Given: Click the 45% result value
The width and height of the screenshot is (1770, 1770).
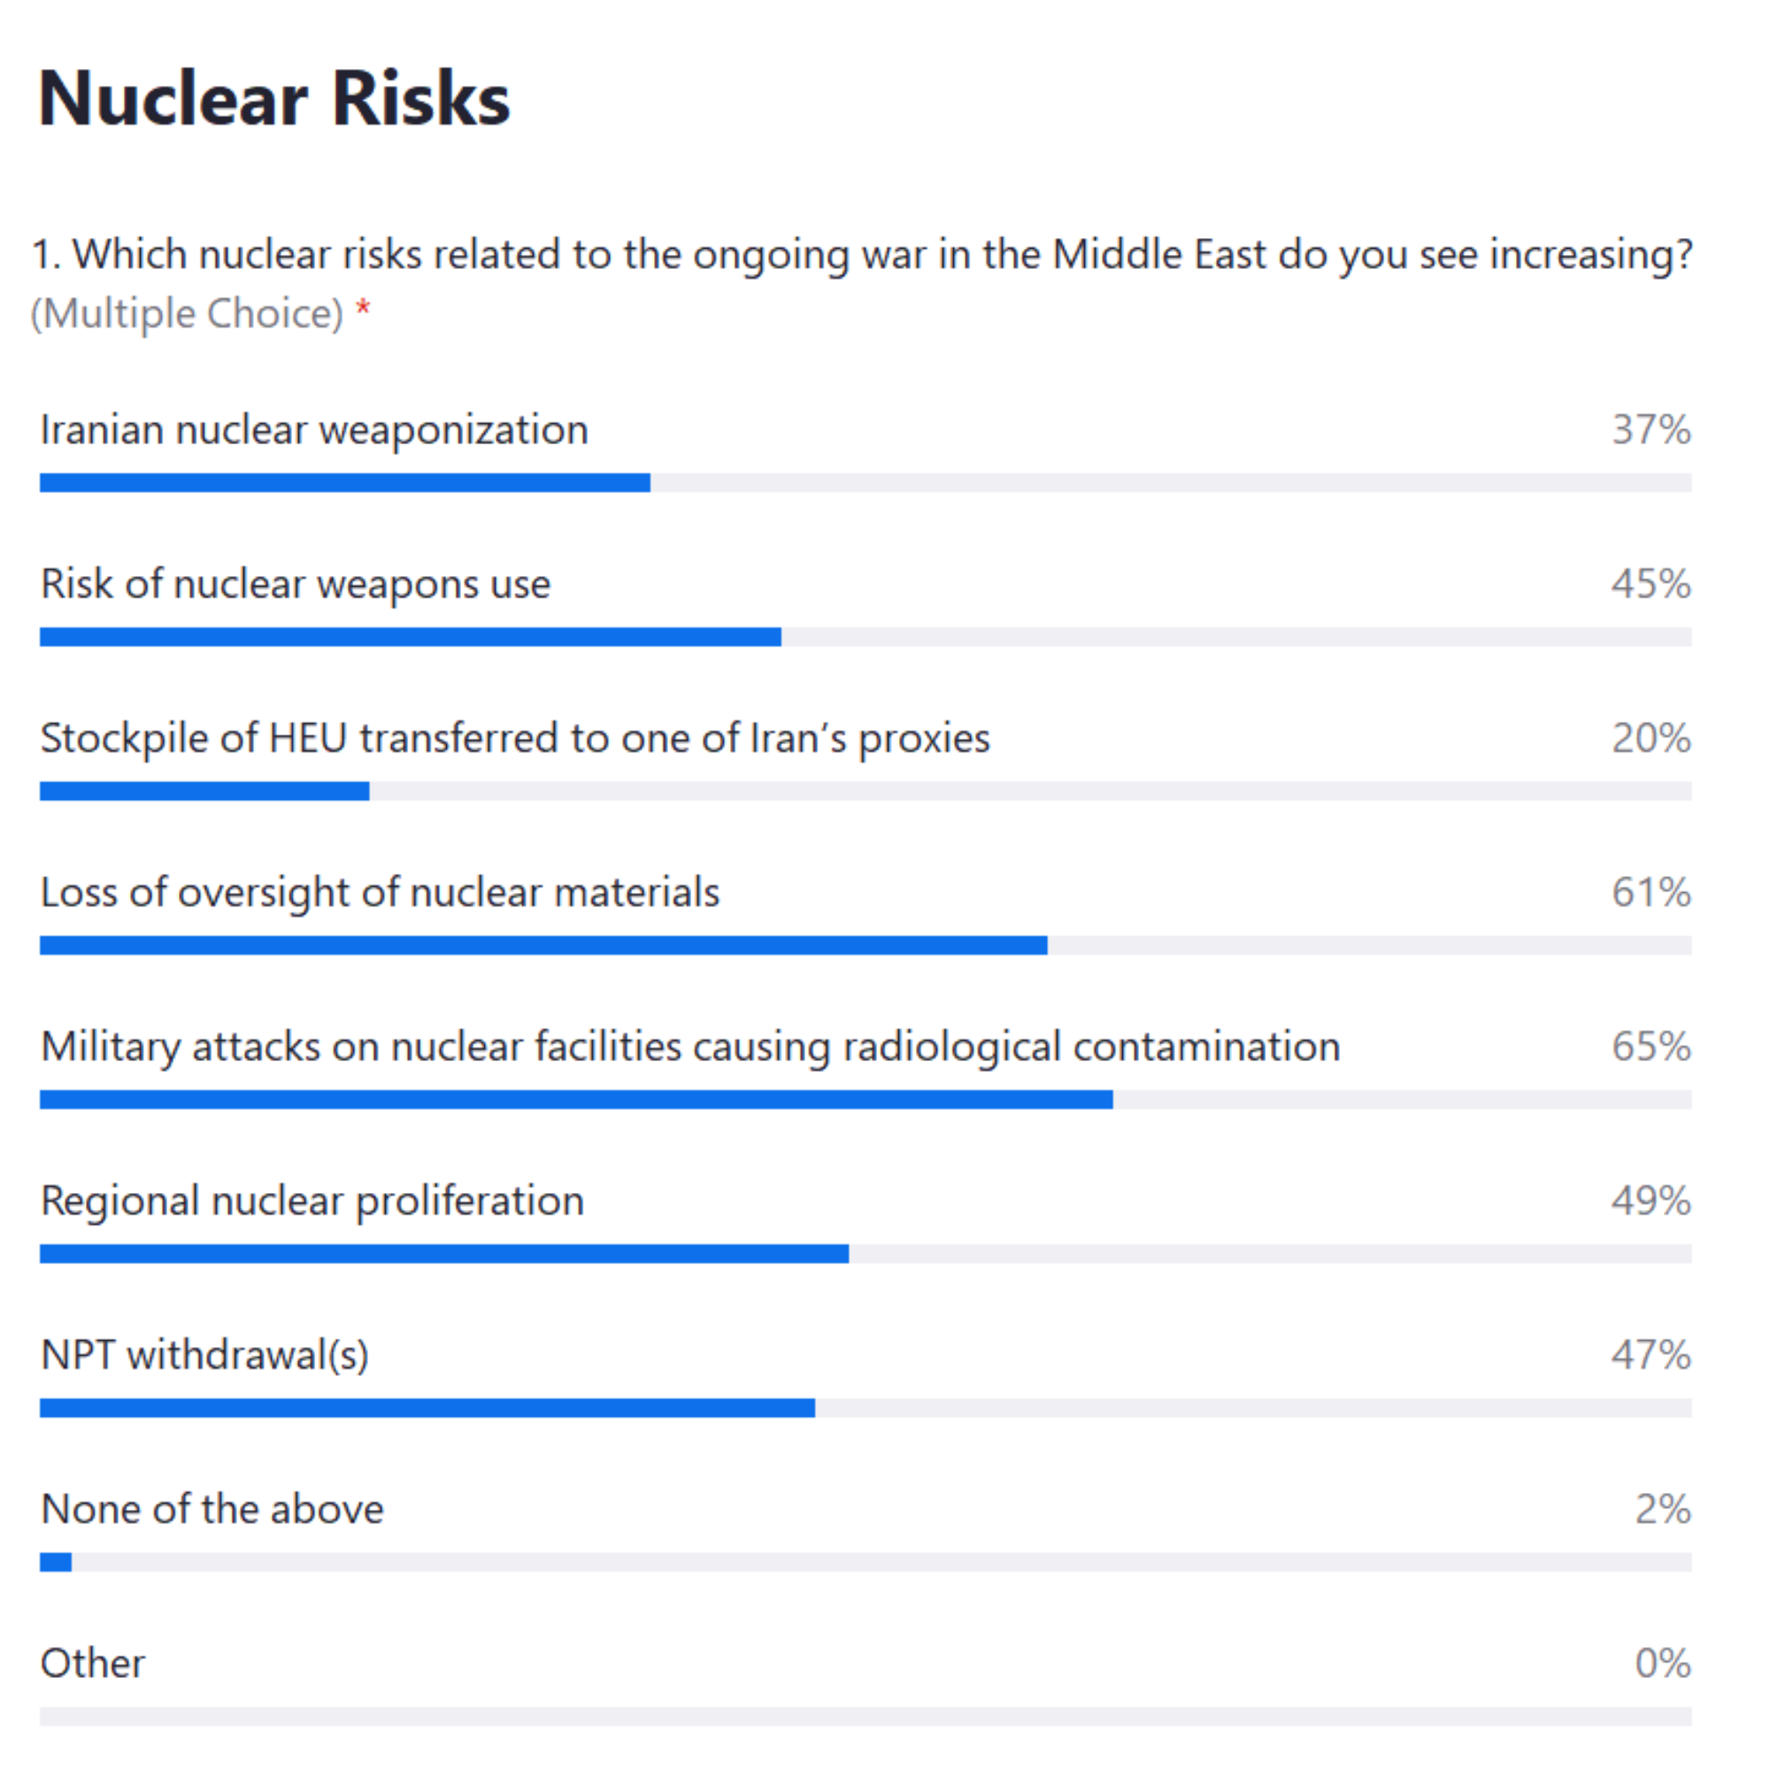Looking at the screenshot, I should click(1650, 583).
